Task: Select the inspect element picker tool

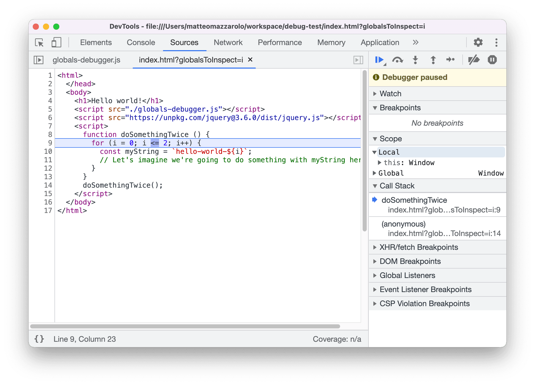Action: coord(39,42)
